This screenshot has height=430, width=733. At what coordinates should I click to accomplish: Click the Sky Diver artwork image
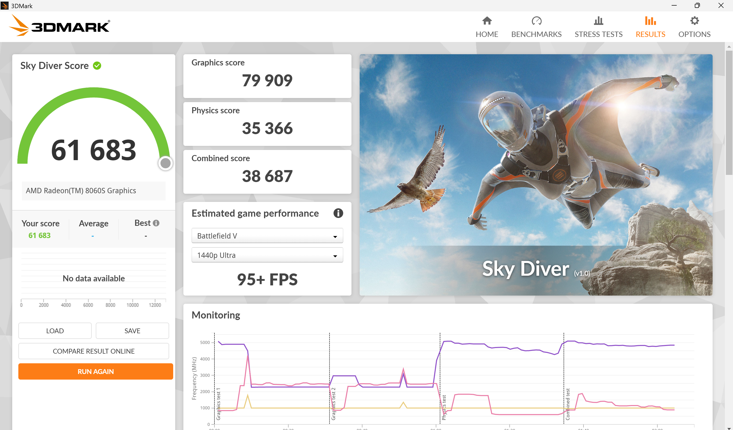coord(536,174)
